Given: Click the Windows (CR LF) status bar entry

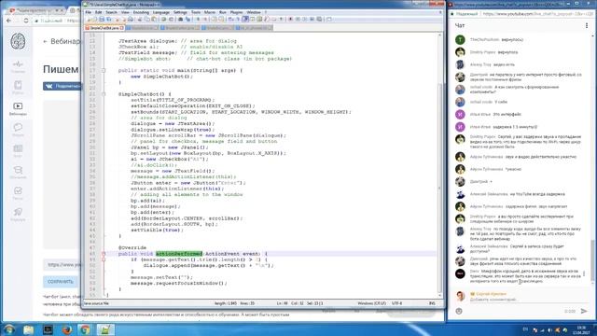Looking at the screenshot, I should pos(371,303).
